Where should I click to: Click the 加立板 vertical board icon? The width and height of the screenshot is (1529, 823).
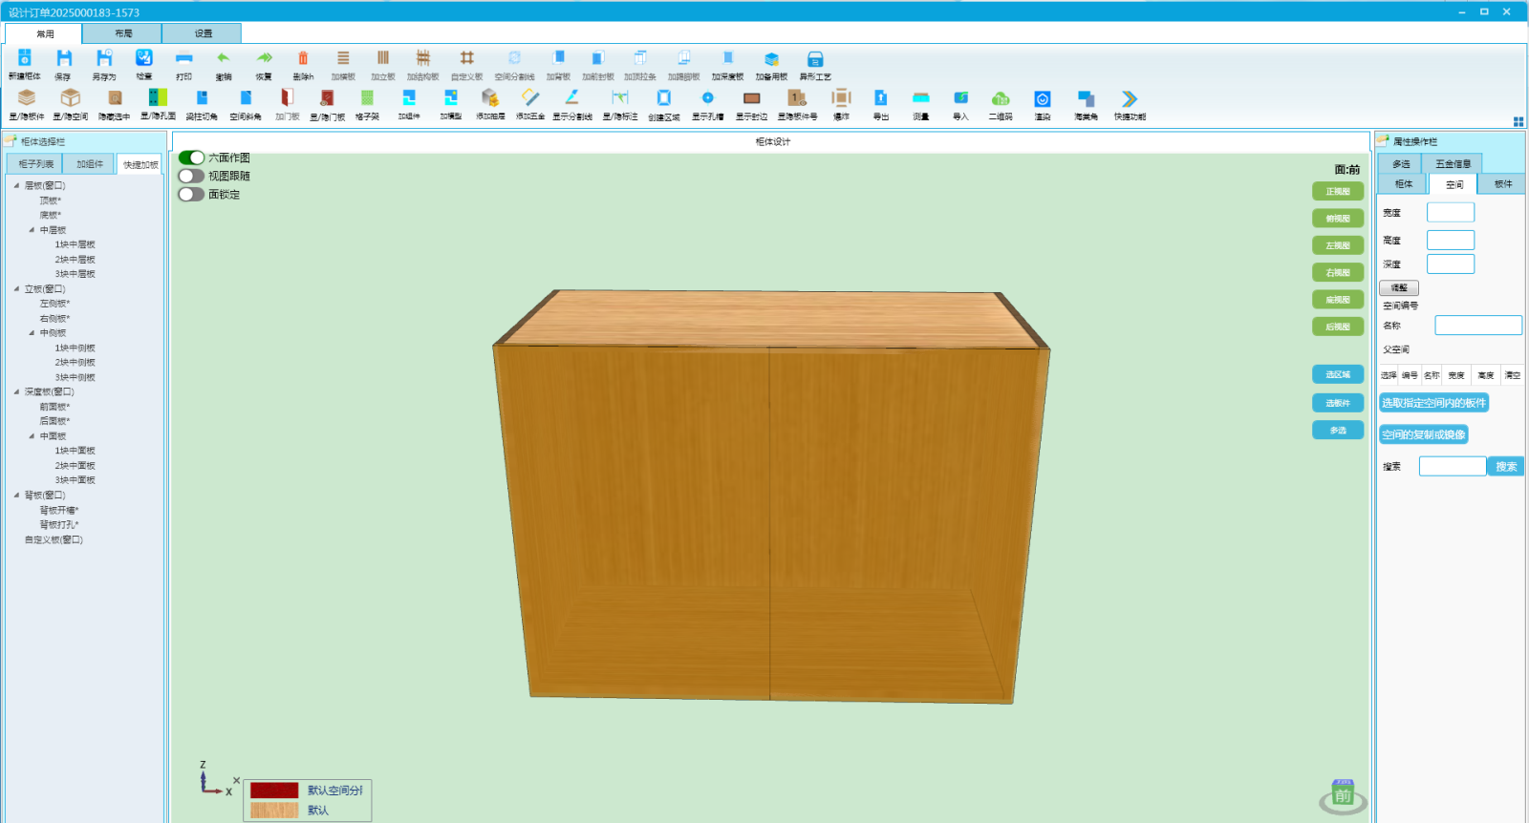(383, 58)
